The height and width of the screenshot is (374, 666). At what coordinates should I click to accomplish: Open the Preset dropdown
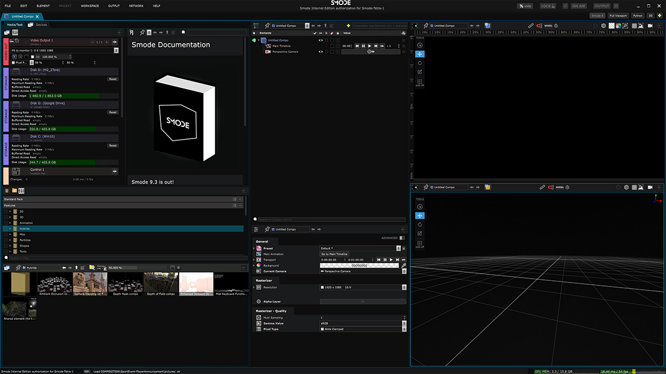398,248
